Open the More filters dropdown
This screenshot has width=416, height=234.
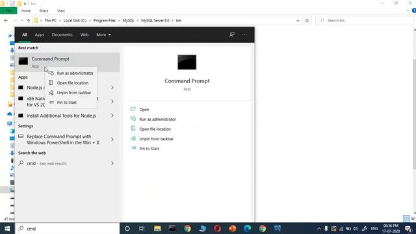coord(103,34)
